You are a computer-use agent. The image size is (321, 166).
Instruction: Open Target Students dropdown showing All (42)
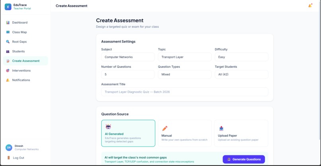click(x=241, y=74)
